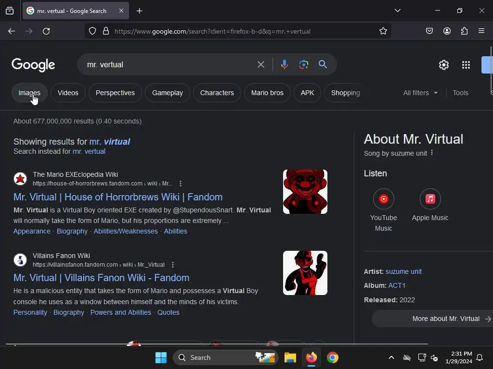493x369 pixels.
Task: Click the Mario pointing finger thumbnail
Action: point(305,273)
